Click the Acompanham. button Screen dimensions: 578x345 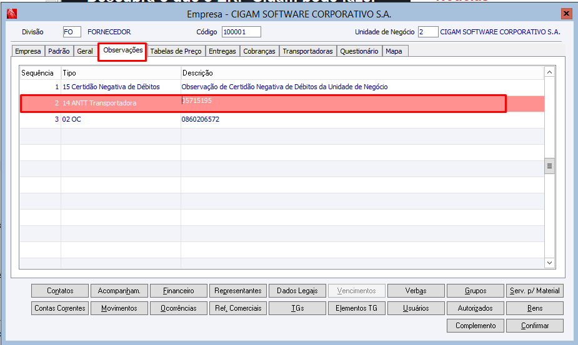tap(119, 291)
